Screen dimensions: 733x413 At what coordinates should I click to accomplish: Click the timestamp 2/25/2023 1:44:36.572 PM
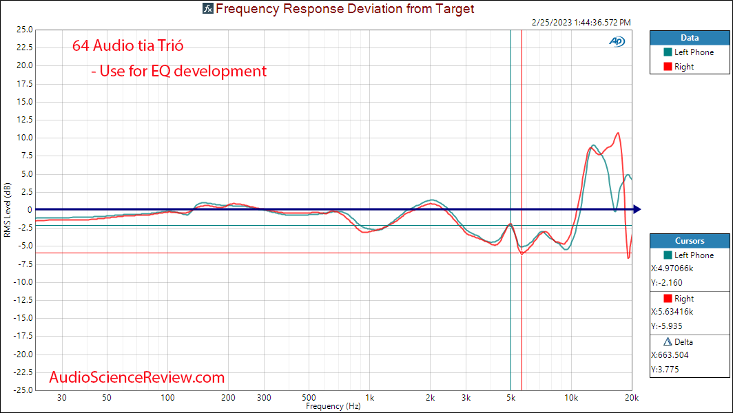pyautogui.click(x=581, y=23)
